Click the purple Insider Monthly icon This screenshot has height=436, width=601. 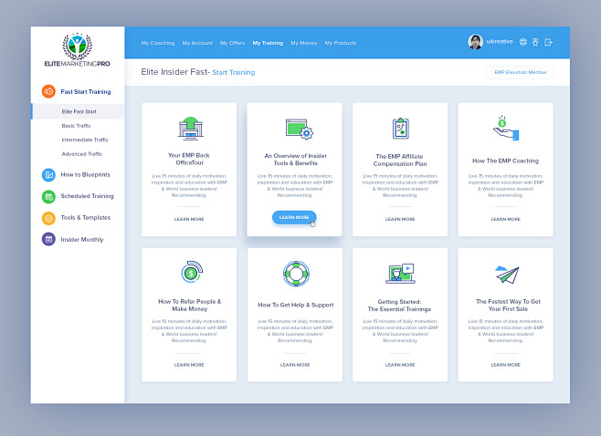48,240
